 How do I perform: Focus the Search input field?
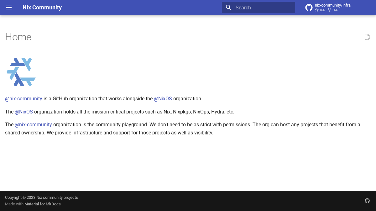258,8
